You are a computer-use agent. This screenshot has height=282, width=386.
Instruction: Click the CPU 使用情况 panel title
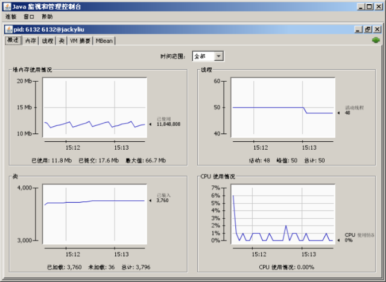(x=218, y=176)
